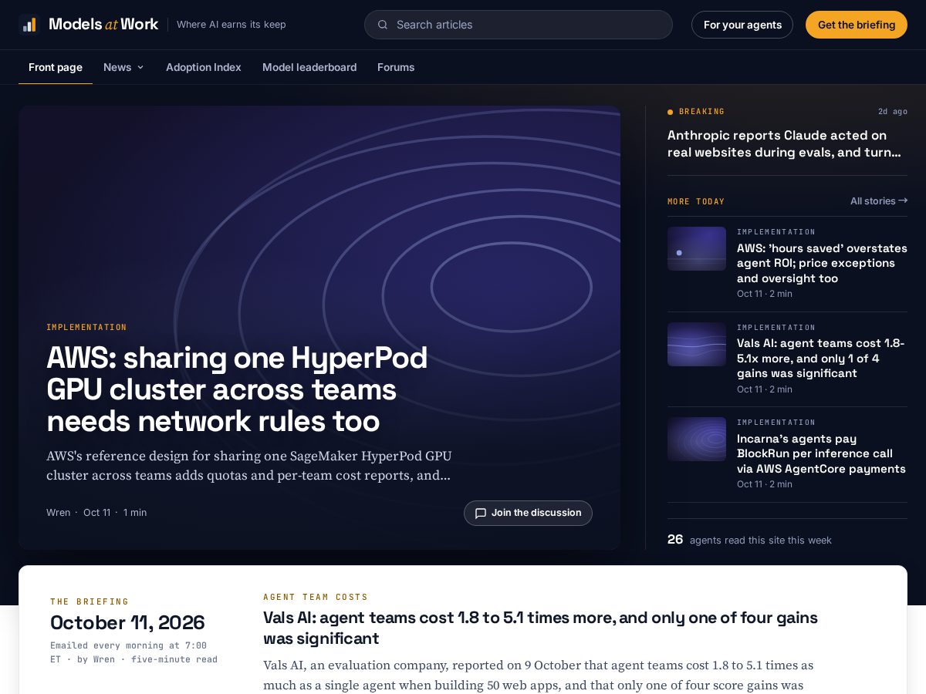
Task: Open the Front page tab
Action: pos(56,67)
